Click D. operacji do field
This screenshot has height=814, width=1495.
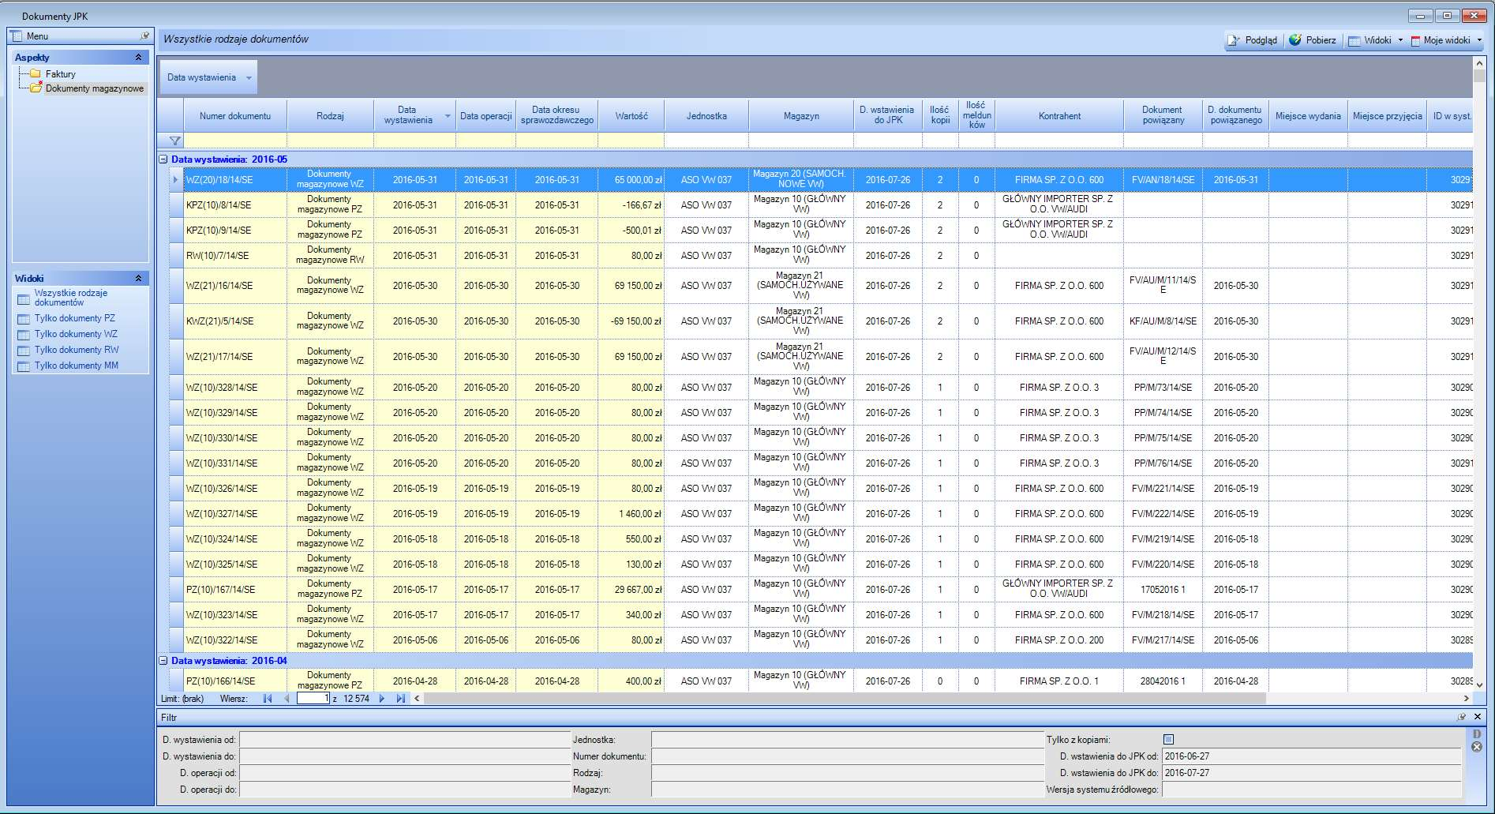click(x=404, y=790)
